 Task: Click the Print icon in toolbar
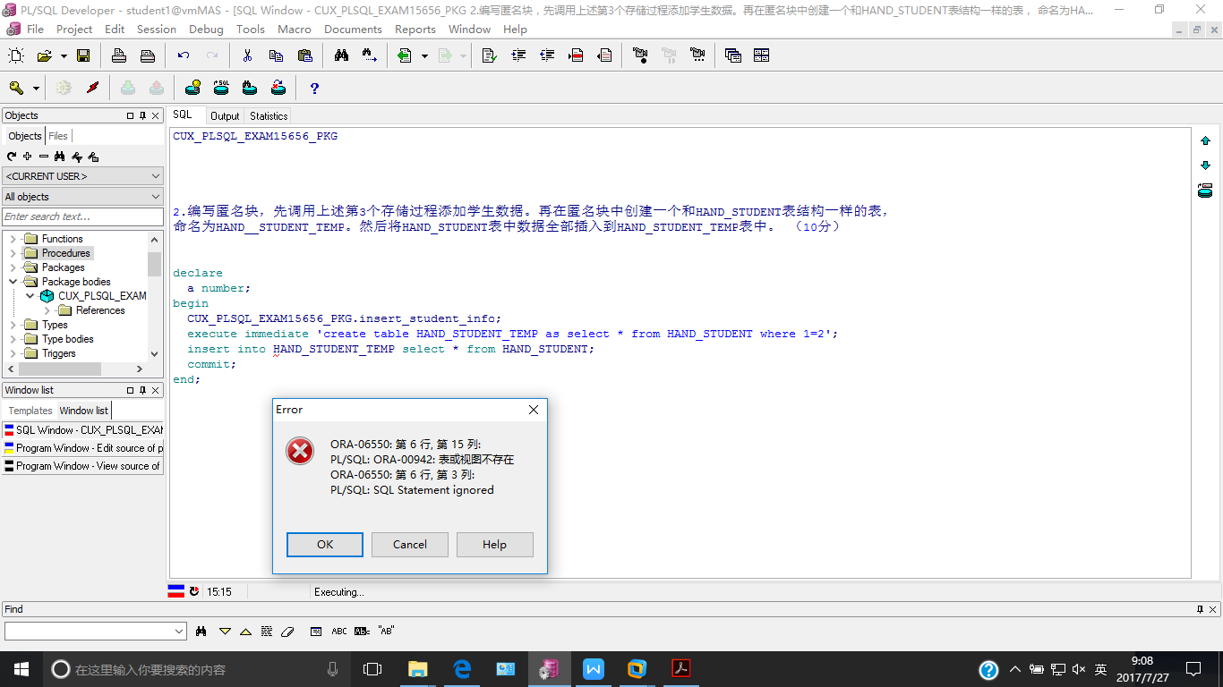(119, 55)
